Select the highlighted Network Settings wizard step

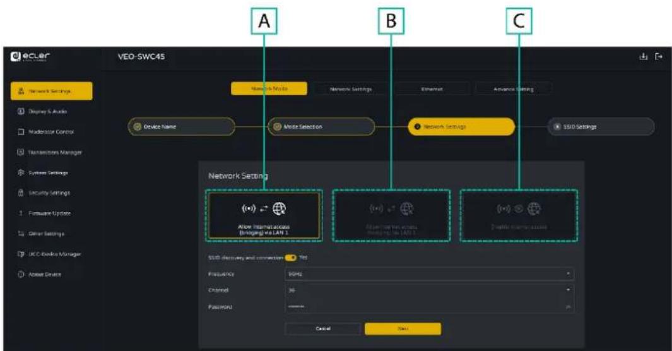461,127
